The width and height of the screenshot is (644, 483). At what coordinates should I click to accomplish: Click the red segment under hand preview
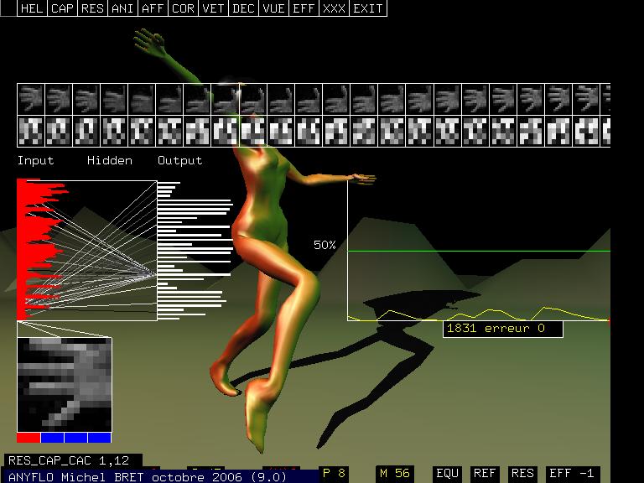pyautogui.click(x=28, y=438)
